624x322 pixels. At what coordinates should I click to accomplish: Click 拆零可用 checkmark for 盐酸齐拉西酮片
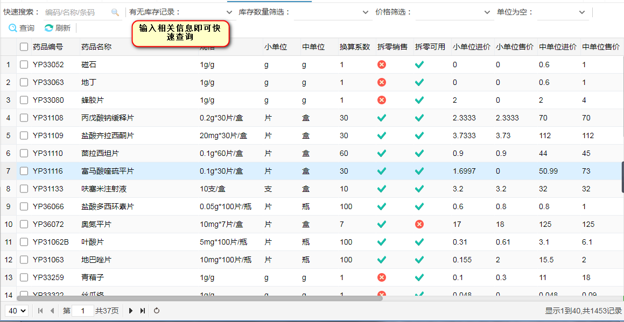pos(419,135)
